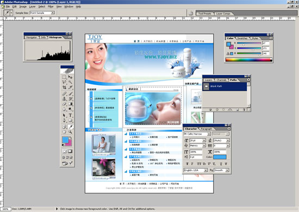This screenshot has width=299, height=212.
Task: Select the Hand tool
Action: [64, 132]
